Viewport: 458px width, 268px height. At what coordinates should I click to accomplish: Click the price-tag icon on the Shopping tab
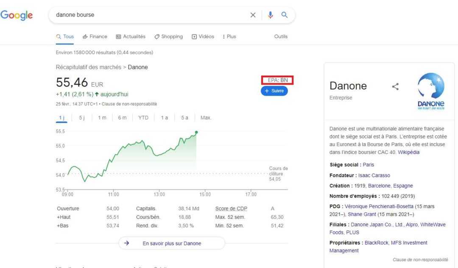point(156,37)
